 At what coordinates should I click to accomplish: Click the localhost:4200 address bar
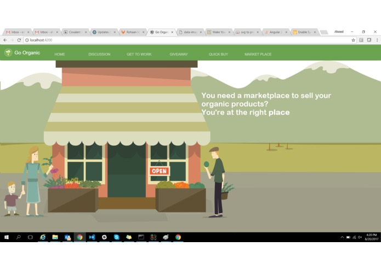click(x=190, y=40)
